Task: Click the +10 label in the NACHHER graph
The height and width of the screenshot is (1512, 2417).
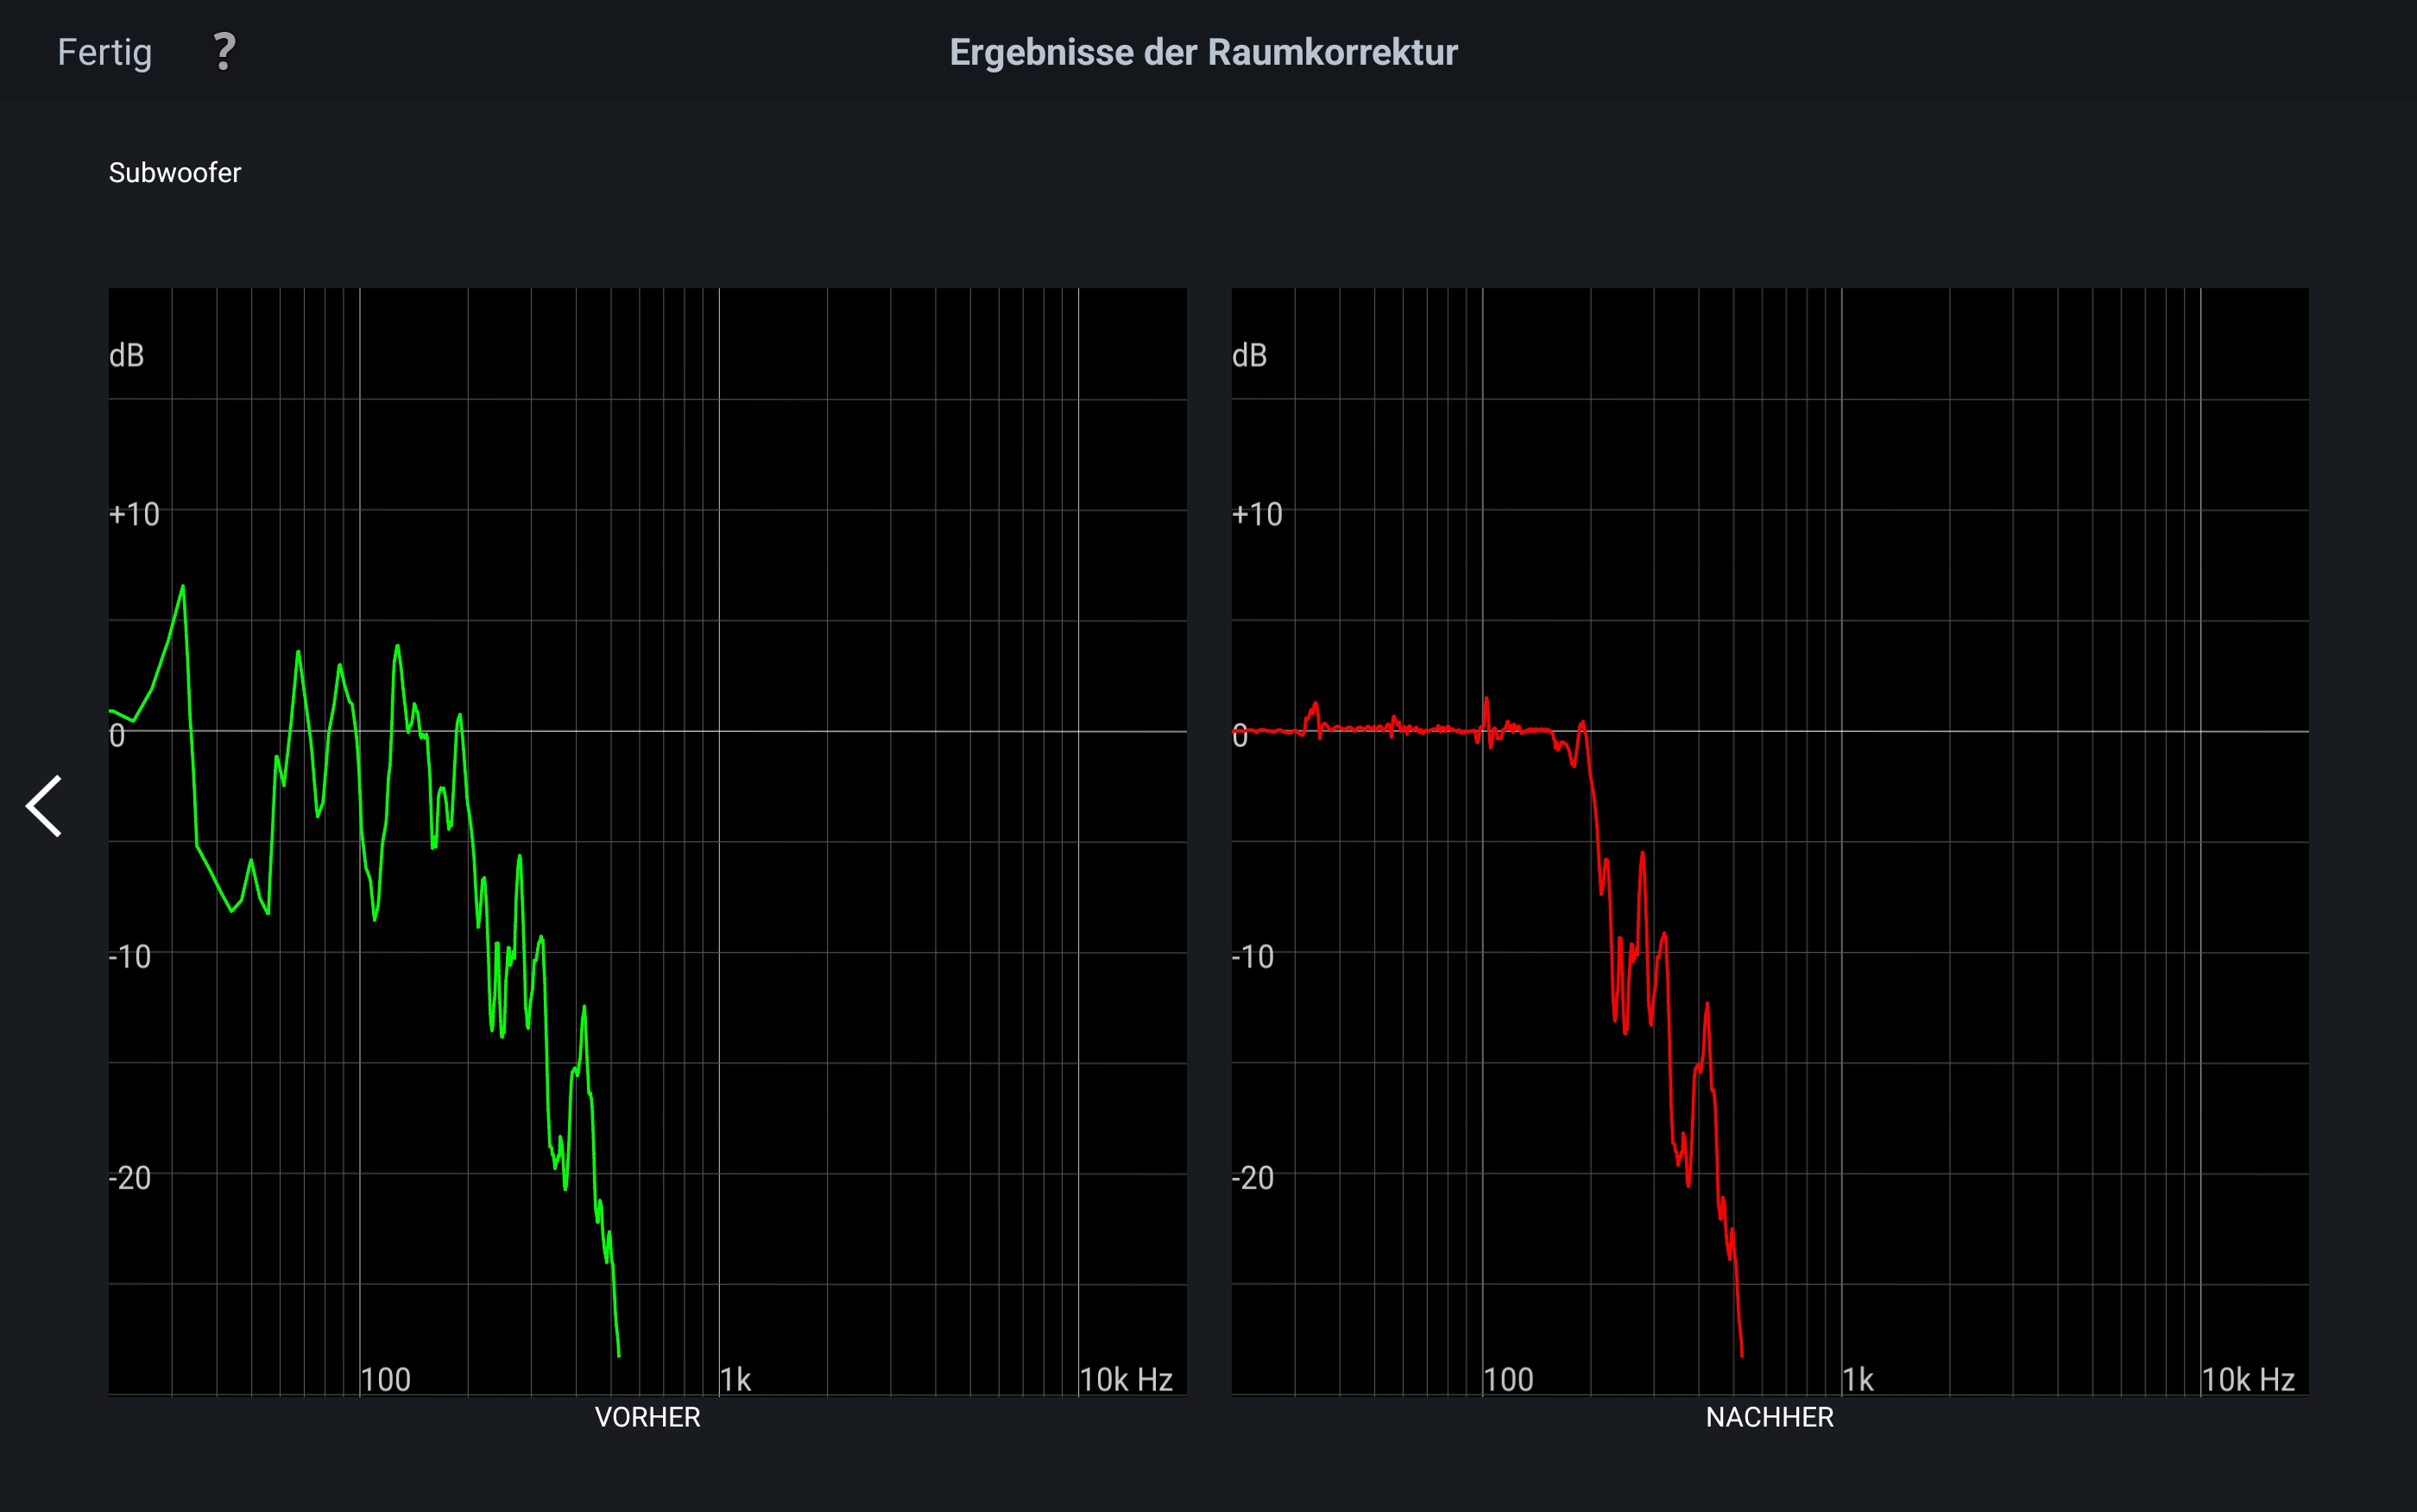Action: 1257,514
